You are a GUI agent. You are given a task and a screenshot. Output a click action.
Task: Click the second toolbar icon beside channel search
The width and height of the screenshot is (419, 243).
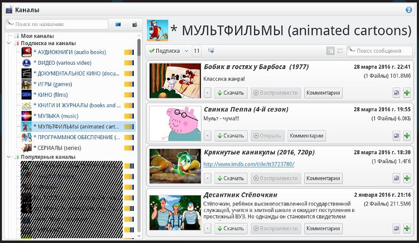point(134,24)
